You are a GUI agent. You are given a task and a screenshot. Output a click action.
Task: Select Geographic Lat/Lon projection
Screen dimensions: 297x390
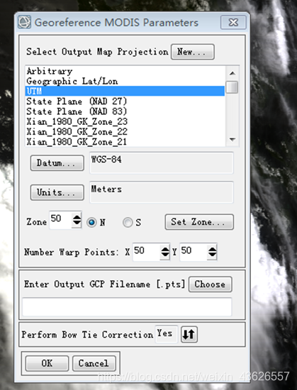pos(125,81)
